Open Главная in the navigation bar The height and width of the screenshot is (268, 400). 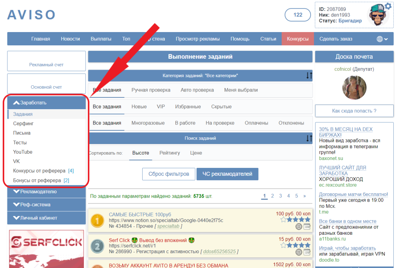click(41, 39)
